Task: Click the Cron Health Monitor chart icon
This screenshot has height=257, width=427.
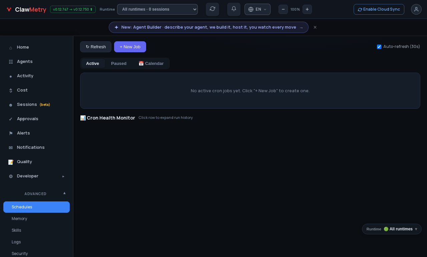Action: coord(83,118)
